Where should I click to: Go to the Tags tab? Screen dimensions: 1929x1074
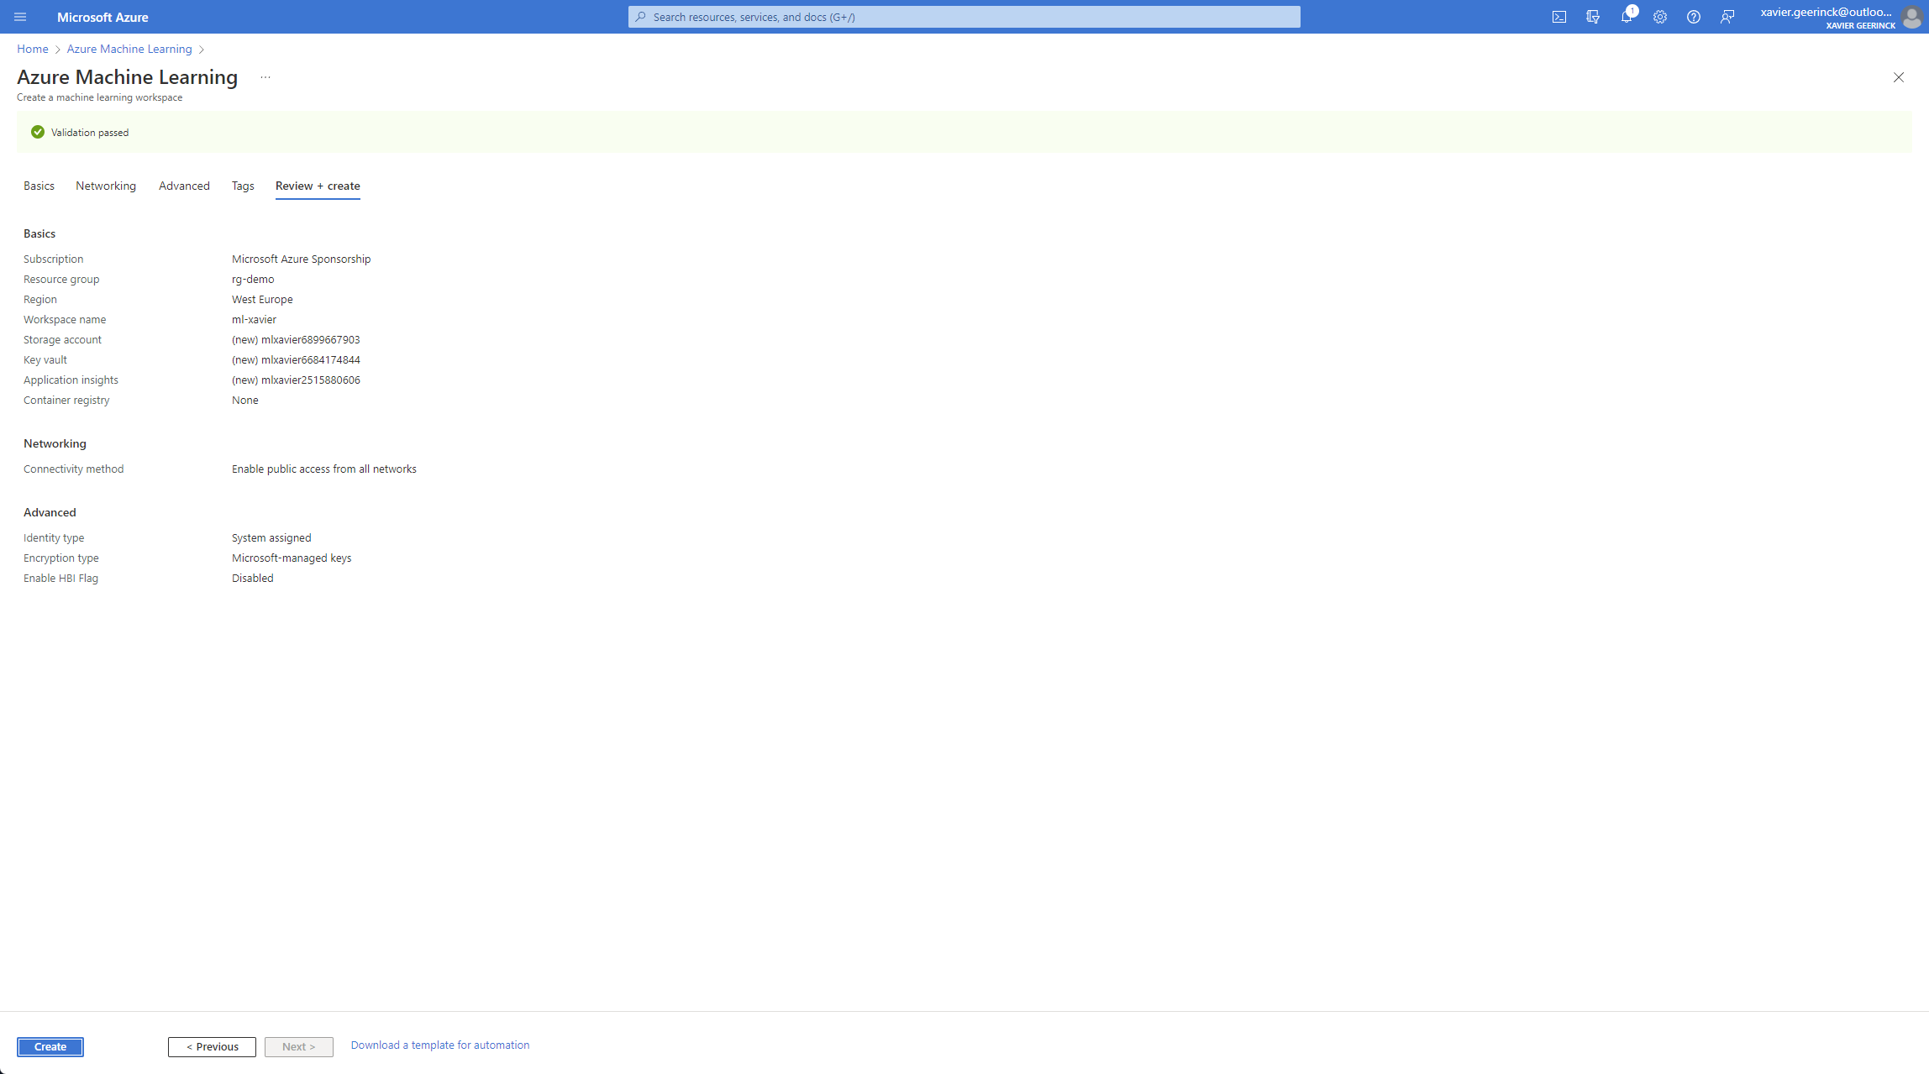[243, 186]
